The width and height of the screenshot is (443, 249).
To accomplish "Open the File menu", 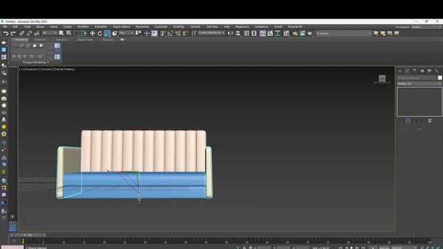I will (x=5, y=26).
